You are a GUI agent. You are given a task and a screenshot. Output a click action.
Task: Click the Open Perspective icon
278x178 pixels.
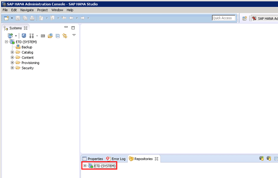click(x=244, y=18)
